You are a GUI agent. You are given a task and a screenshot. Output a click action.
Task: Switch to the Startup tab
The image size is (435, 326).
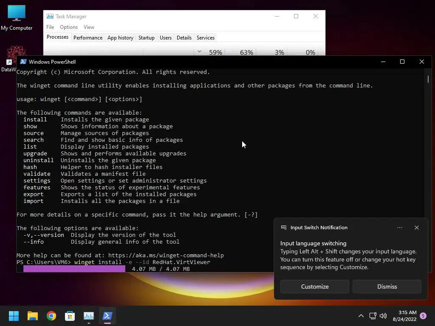coord(147,38)
